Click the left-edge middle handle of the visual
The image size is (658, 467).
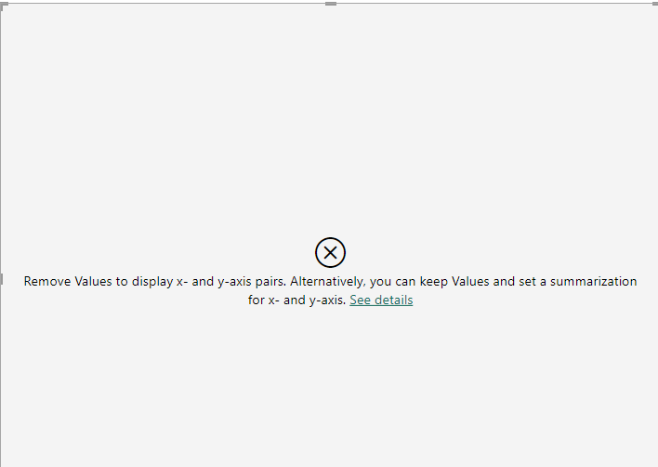[1, 279]
